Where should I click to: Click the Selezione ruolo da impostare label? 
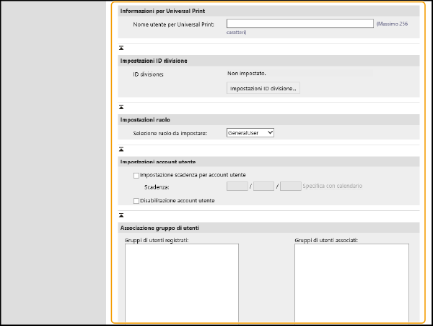tap(170, 134)
